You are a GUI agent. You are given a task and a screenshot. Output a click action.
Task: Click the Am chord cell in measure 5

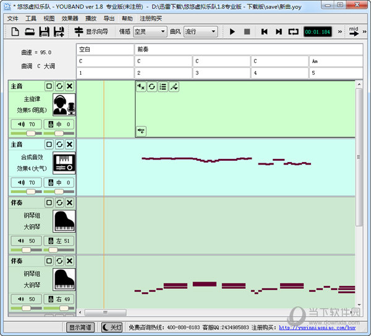[336, 61]
